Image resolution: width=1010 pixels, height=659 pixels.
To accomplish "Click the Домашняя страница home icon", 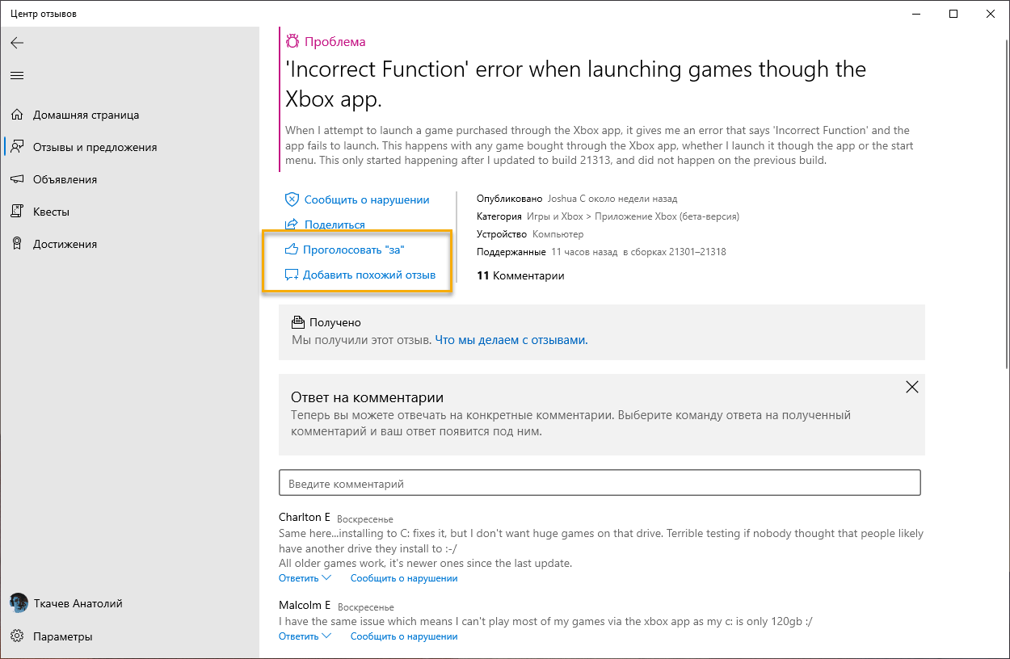I will [17, 115].
